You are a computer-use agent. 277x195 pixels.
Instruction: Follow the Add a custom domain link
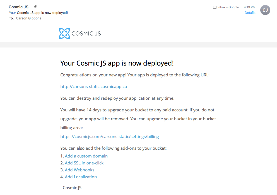(86, 156)
